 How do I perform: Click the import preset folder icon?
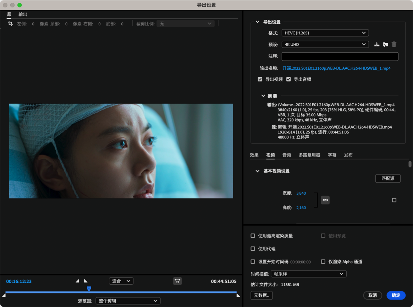coord(385,44)
